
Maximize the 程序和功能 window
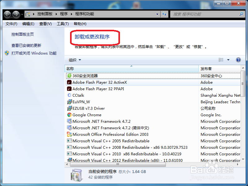pos(227,3)
